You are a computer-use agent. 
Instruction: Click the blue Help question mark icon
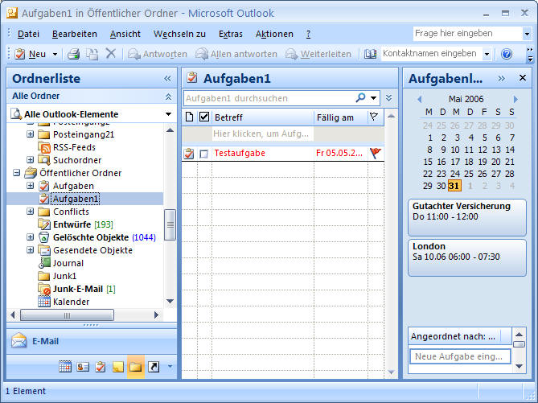[x=507, y=54]
